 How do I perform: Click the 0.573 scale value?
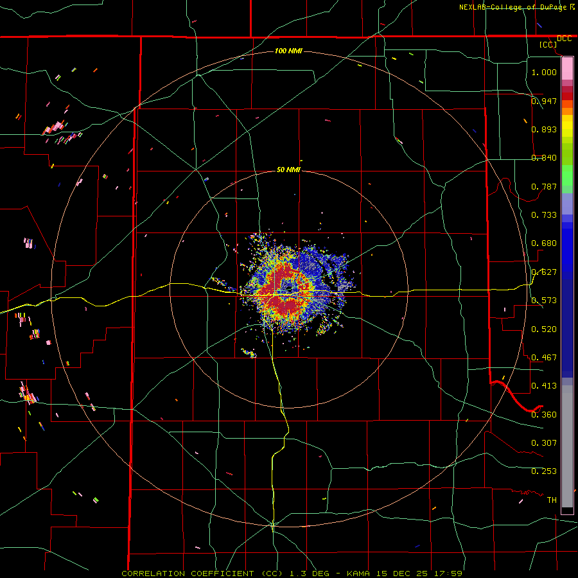544,301
